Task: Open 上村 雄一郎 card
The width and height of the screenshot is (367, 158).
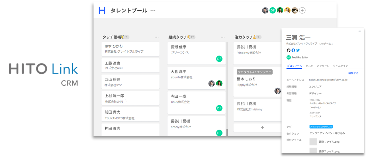Action: 130,98
